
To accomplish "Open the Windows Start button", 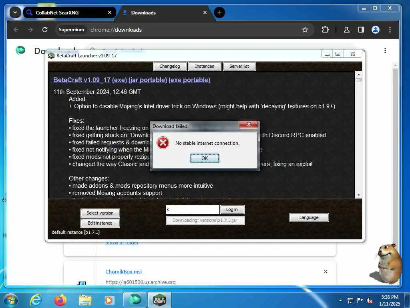I will pyautogui.click(x=10, y=300).
